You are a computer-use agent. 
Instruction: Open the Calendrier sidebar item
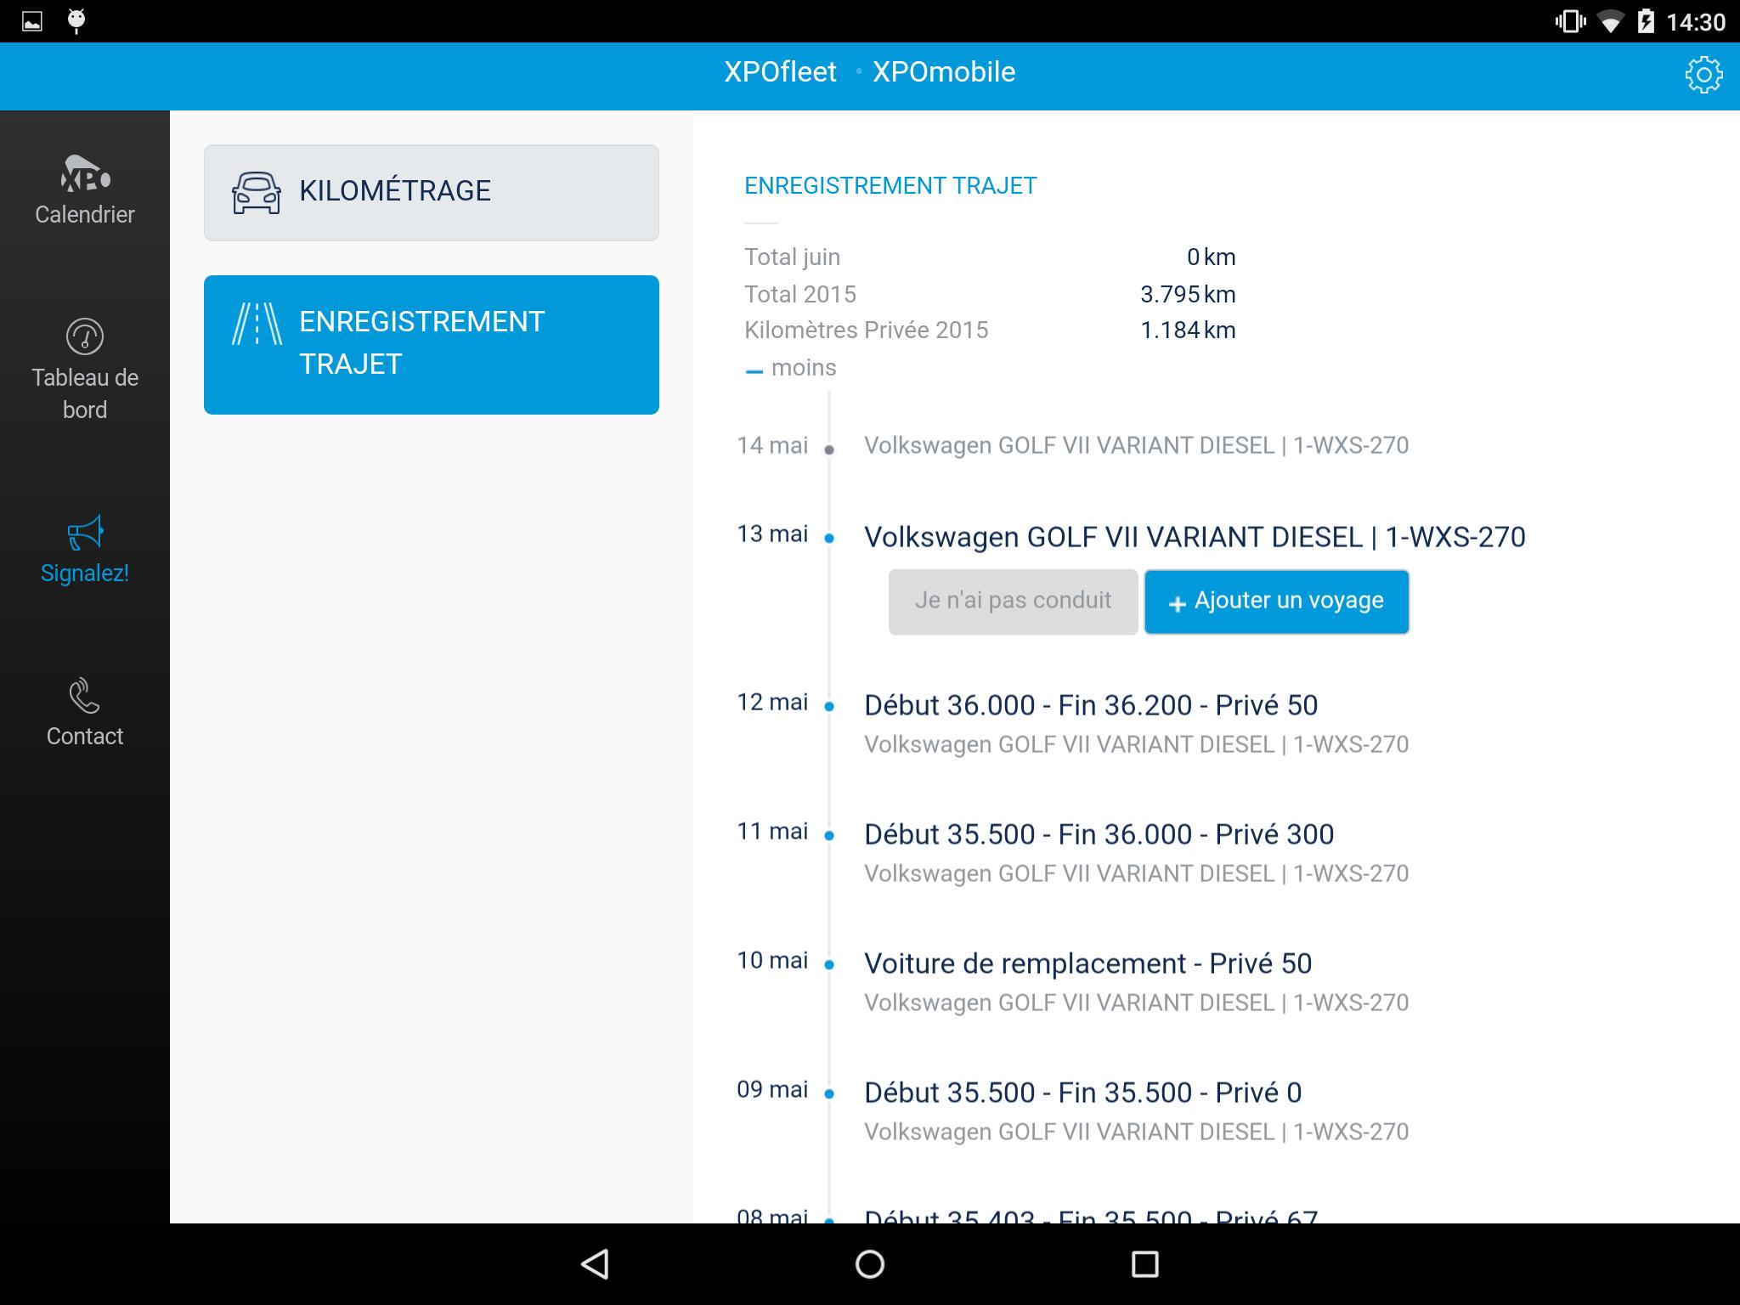[85, 191]
